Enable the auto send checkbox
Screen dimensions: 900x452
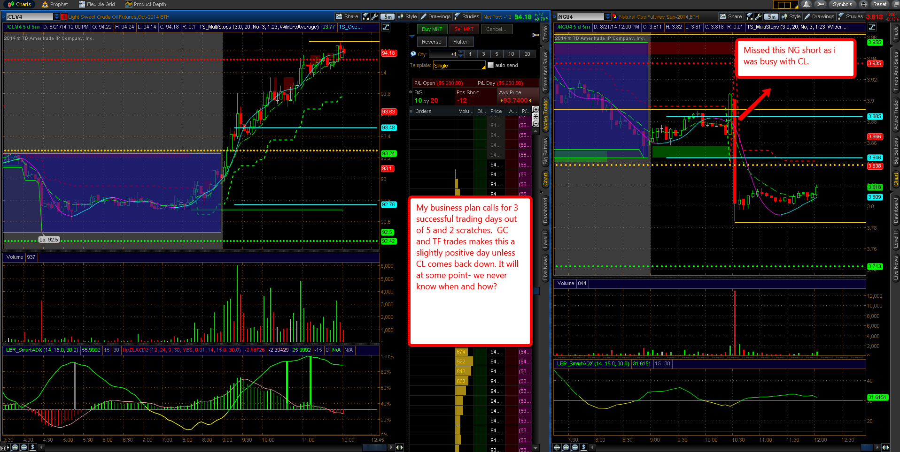point(490,65)
